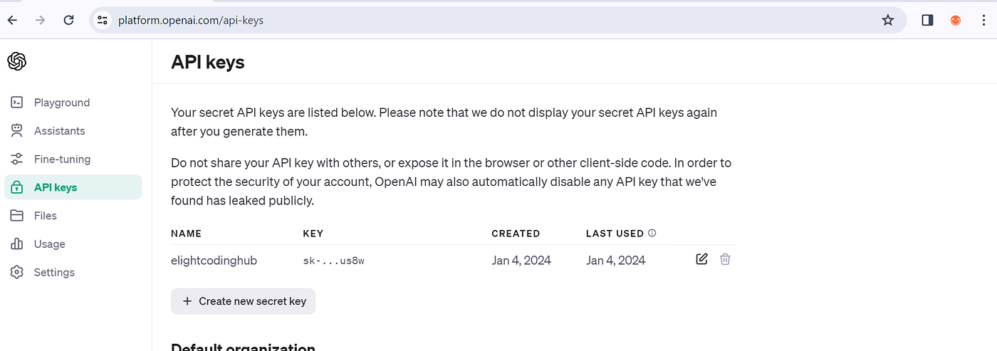Click the OpenAI logo icon

click(x=17, y=62)
